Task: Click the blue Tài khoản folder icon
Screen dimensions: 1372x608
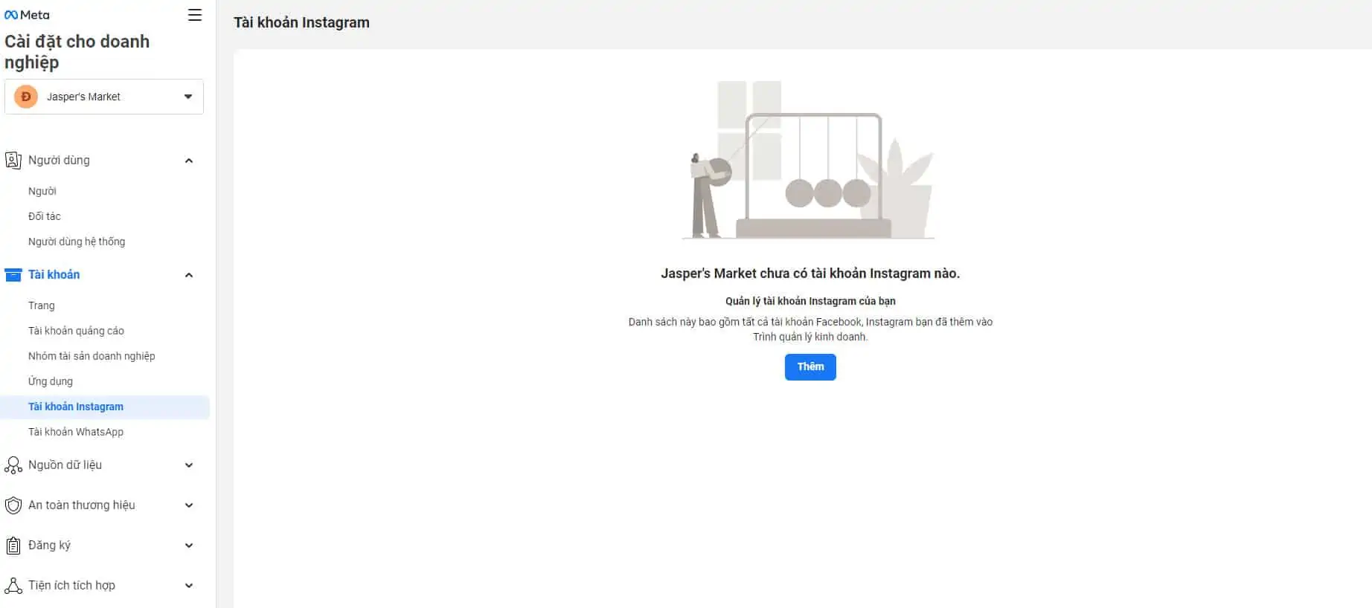Action: pyautogui.click(x=13, y=275)
